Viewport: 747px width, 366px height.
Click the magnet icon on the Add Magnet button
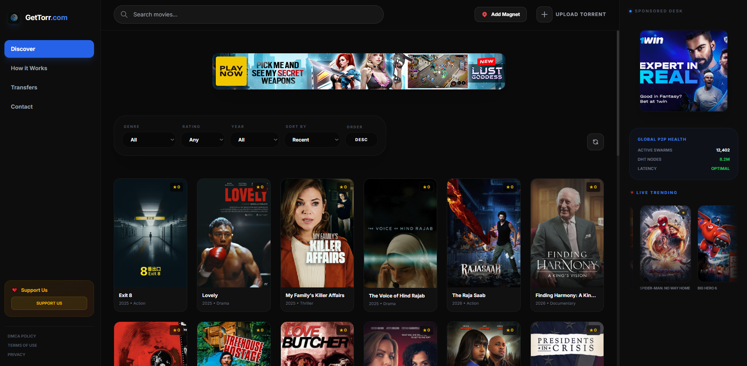pyautogui.click(x=485, y=14)
